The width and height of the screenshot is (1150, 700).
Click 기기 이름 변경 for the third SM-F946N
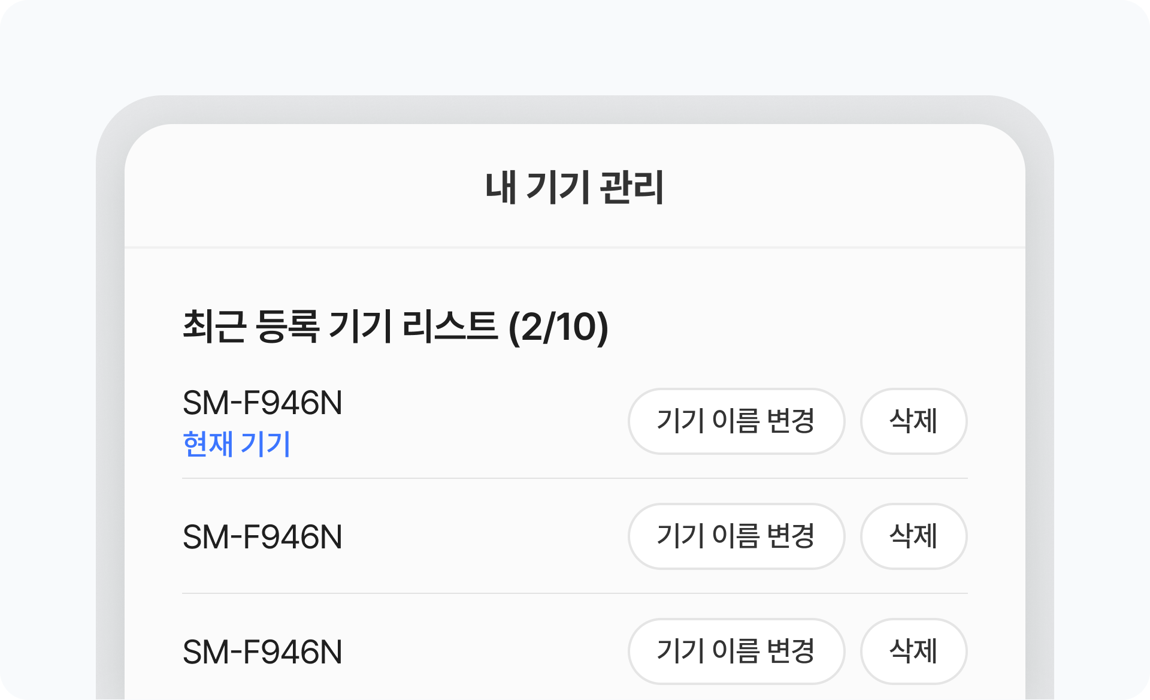coord(736,651)
